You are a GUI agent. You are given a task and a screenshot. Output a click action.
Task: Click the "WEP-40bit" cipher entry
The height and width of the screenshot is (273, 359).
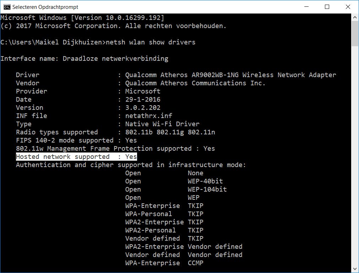point(205,181)
